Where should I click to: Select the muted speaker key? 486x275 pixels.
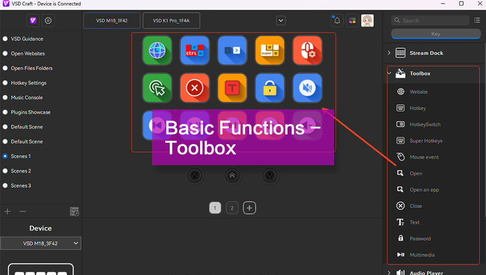click(x=307, y=88)
